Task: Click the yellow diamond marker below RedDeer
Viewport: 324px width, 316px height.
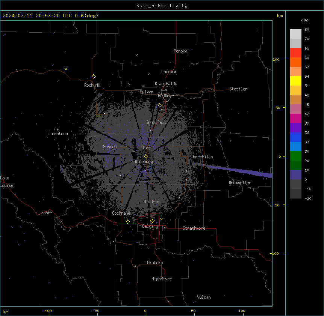Action: pyautogui.click(x=160, y=105)
